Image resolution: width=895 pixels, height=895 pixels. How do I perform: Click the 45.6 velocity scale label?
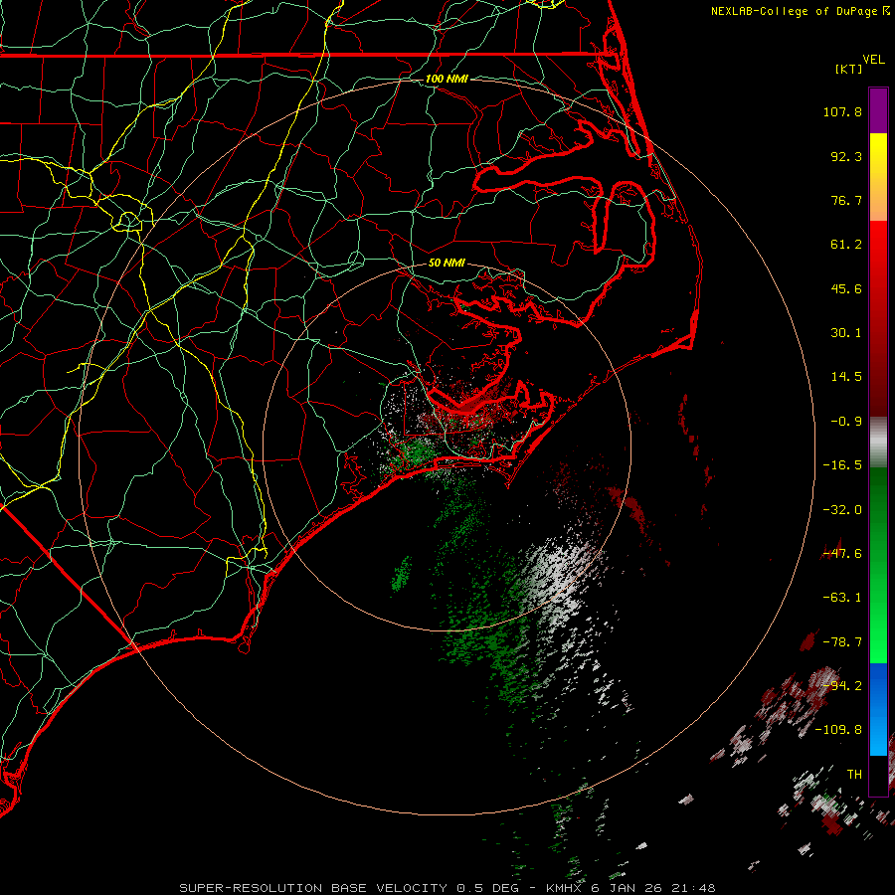click(x=846, y=288)
